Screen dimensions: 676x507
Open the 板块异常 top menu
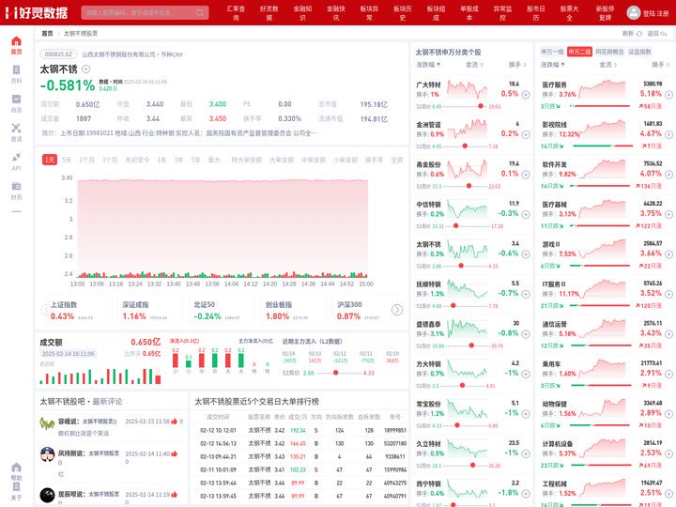370,13
